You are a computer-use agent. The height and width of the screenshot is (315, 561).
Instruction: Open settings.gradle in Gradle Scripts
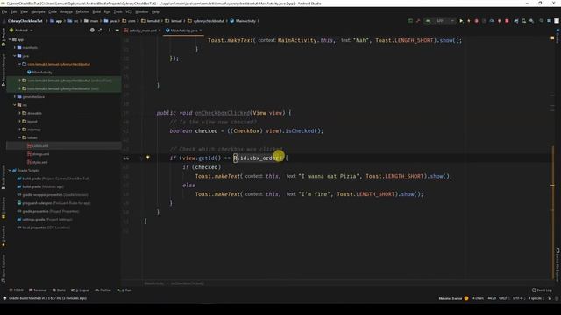(45, 220)
